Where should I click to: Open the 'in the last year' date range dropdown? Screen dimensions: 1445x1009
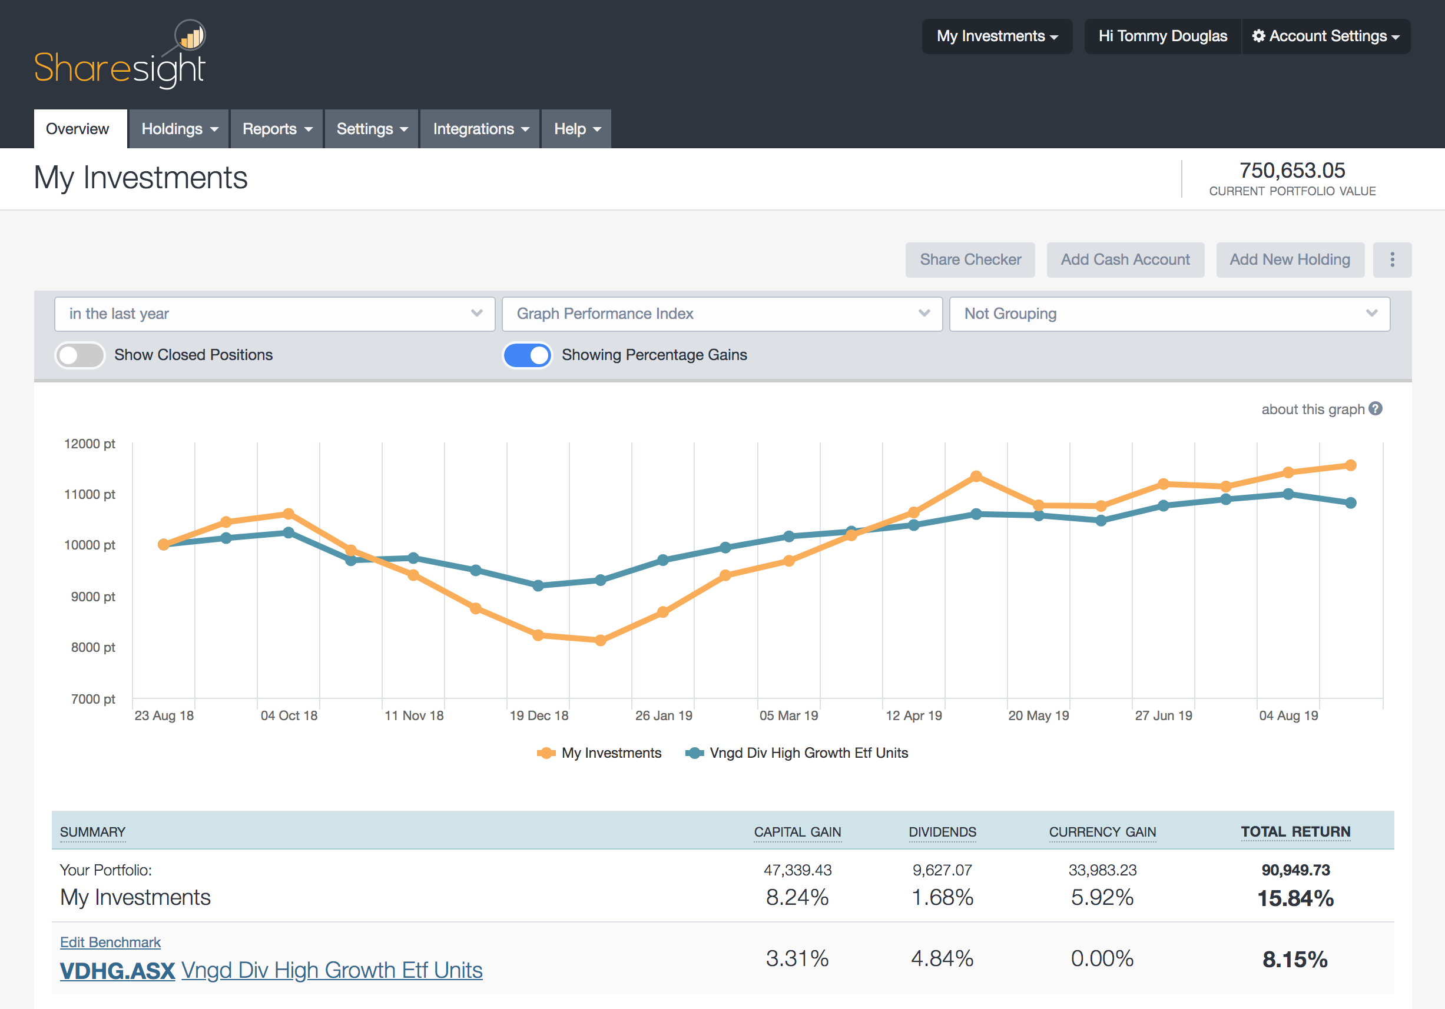(274, 314)
